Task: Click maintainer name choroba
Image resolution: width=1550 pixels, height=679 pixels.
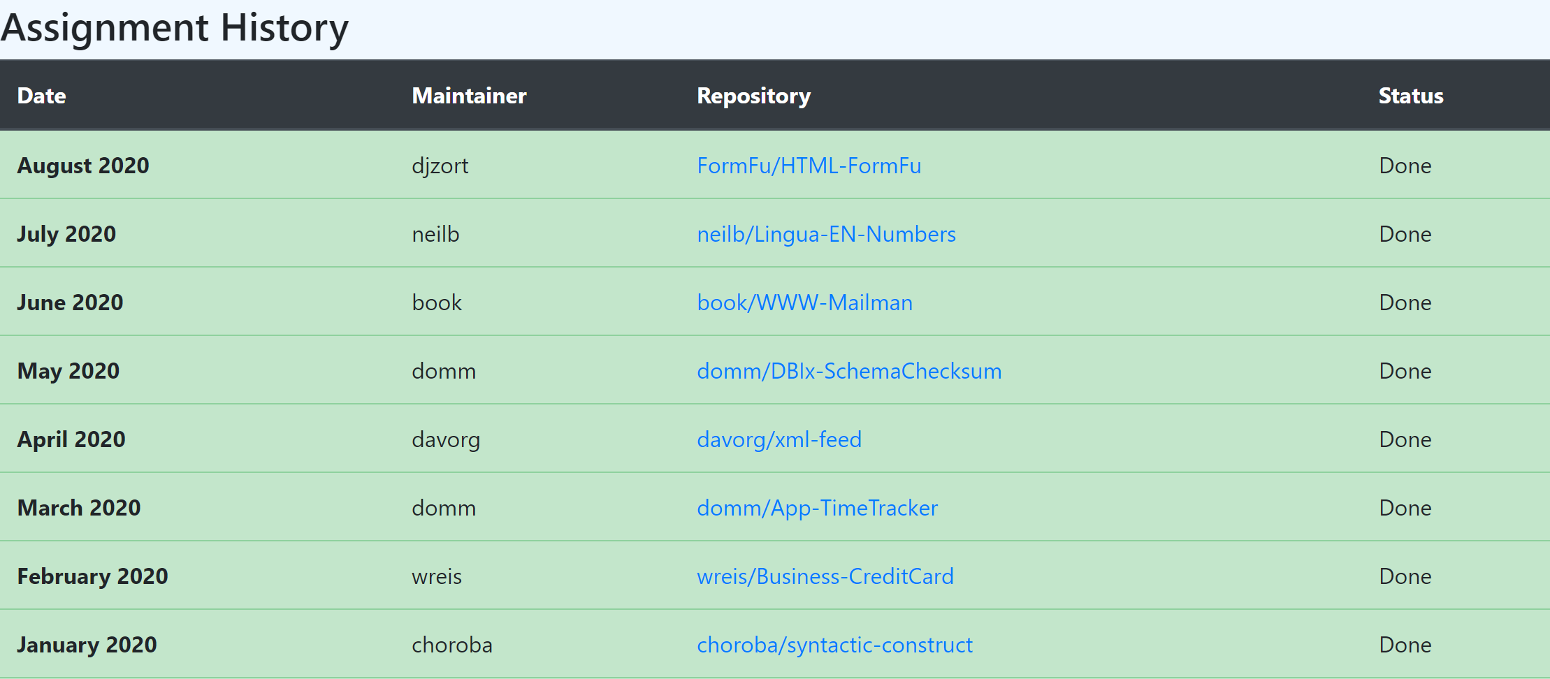Action: (x=451, y=645)
